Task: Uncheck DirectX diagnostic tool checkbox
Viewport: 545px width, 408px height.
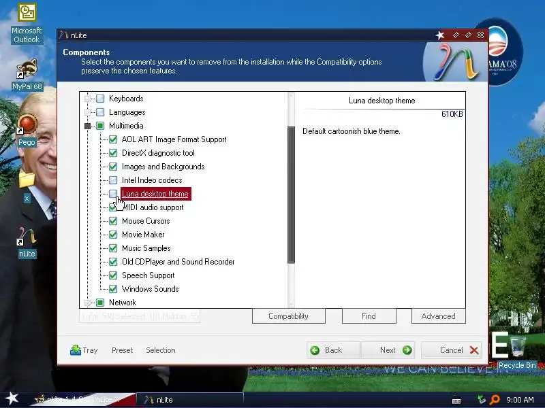Action: (113, 153)
